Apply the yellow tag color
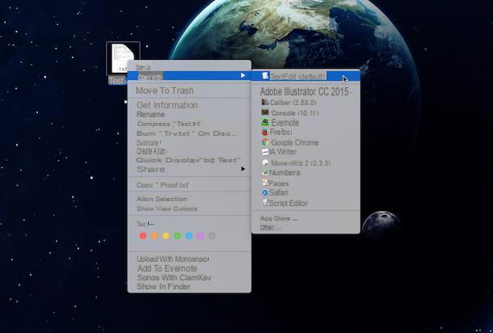 [166, 236]
